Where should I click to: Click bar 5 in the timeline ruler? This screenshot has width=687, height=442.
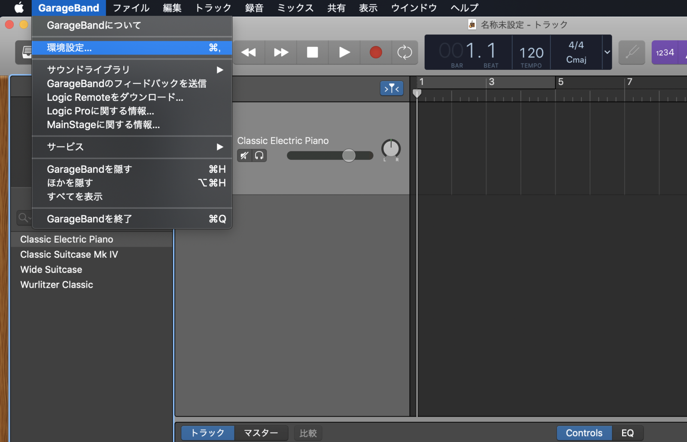(561, 81)
